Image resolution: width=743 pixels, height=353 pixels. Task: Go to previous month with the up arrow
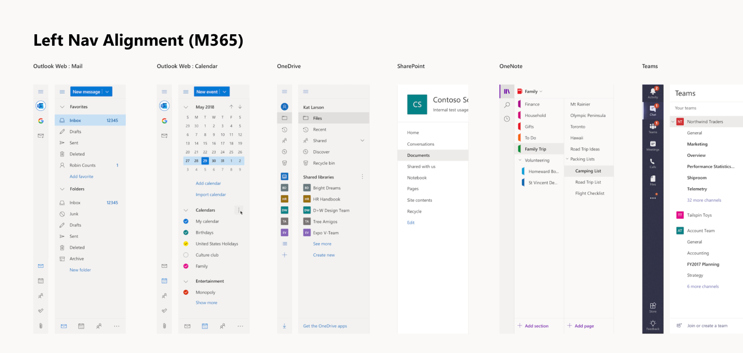click(231, 107)
